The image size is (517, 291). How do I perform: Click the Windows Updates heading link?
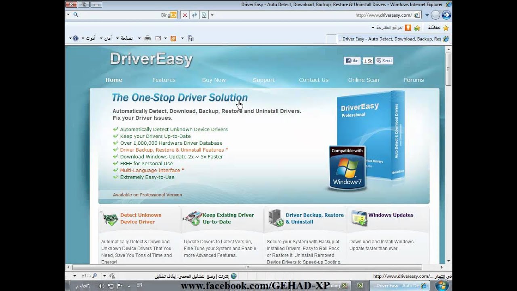(x=391, y=215)
